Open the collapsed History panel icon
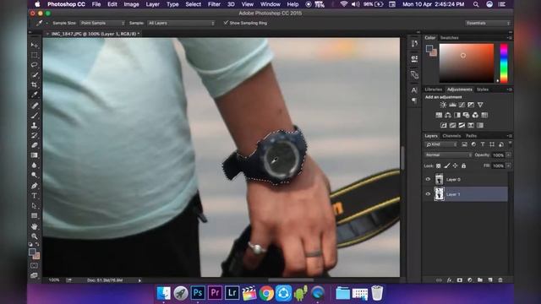The image size is (541, 304). coord(414,44)
